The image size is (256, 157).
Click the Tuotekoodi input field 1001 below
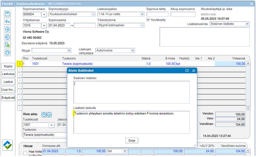click(36, 125)
